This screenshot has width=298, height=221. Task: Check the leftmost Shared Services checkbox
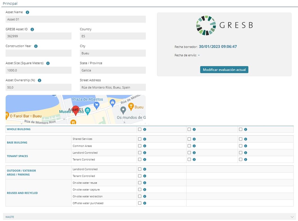coord(140,139)
